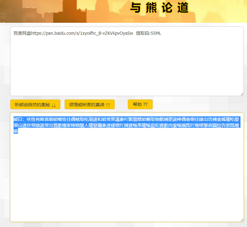Grab the upper text area's resize handle
Viewport: 247px width, 227px height.
tap(242, 94)
